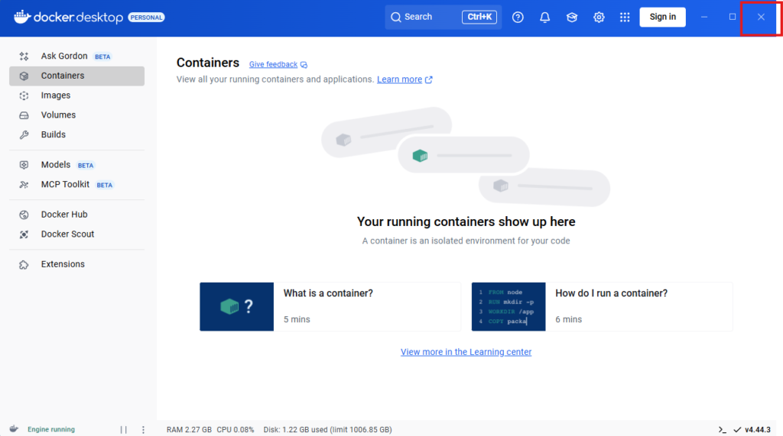Viewport: 783px width, 436px height.
Task: Click the Docker whale logo in header
Action: pos(22,17)
